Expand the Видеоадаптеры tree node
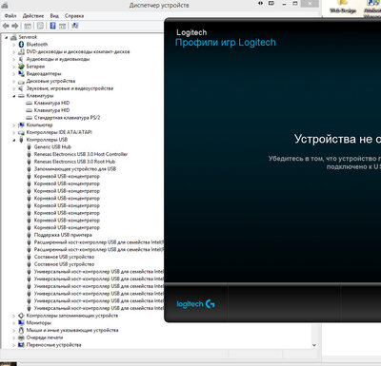This screenshot has height=366, width=381. coord(14,74)
